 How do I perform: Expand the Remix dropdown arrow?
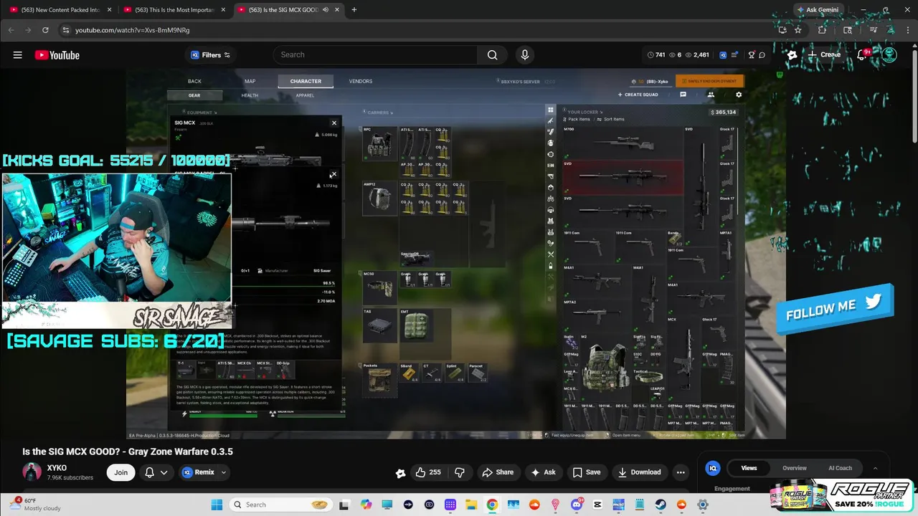pos(223,472)
